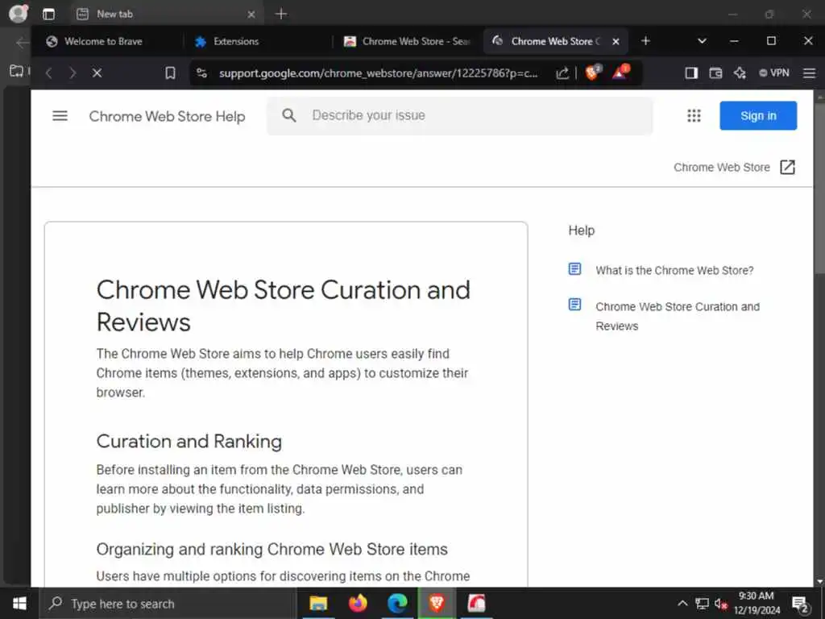Open the Google apps grid

[694, 115]
